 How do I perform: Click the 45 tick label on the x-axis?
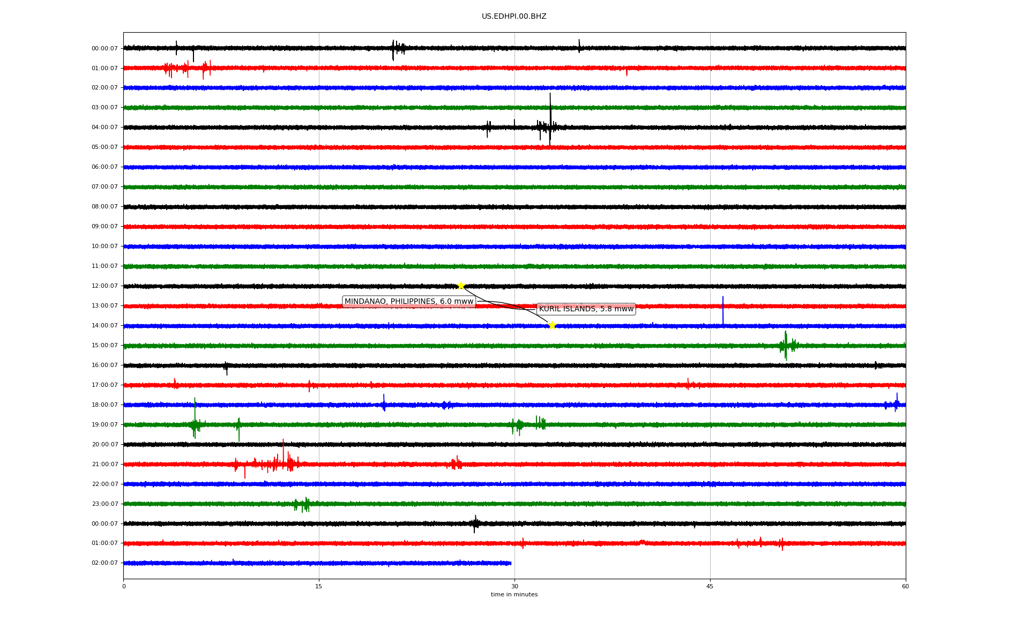pos(710,586)
